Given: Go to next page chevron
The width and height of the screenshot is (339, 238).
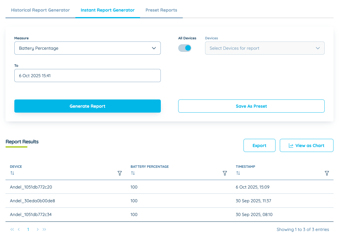Looking at the screenshot, I should point(38,229).
